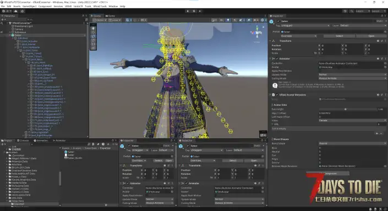Toggle the Animator component enabled checkbox
The width and height of the screenshot is (388, 211).
(x=277, y=59)
